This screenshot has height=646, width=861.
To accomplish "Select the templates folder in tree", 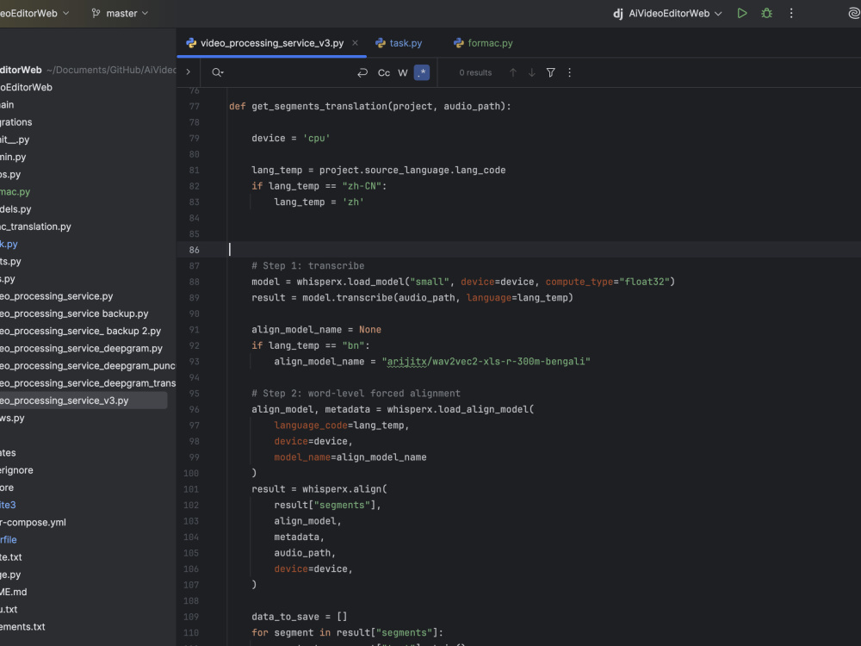I will point(9,453).
